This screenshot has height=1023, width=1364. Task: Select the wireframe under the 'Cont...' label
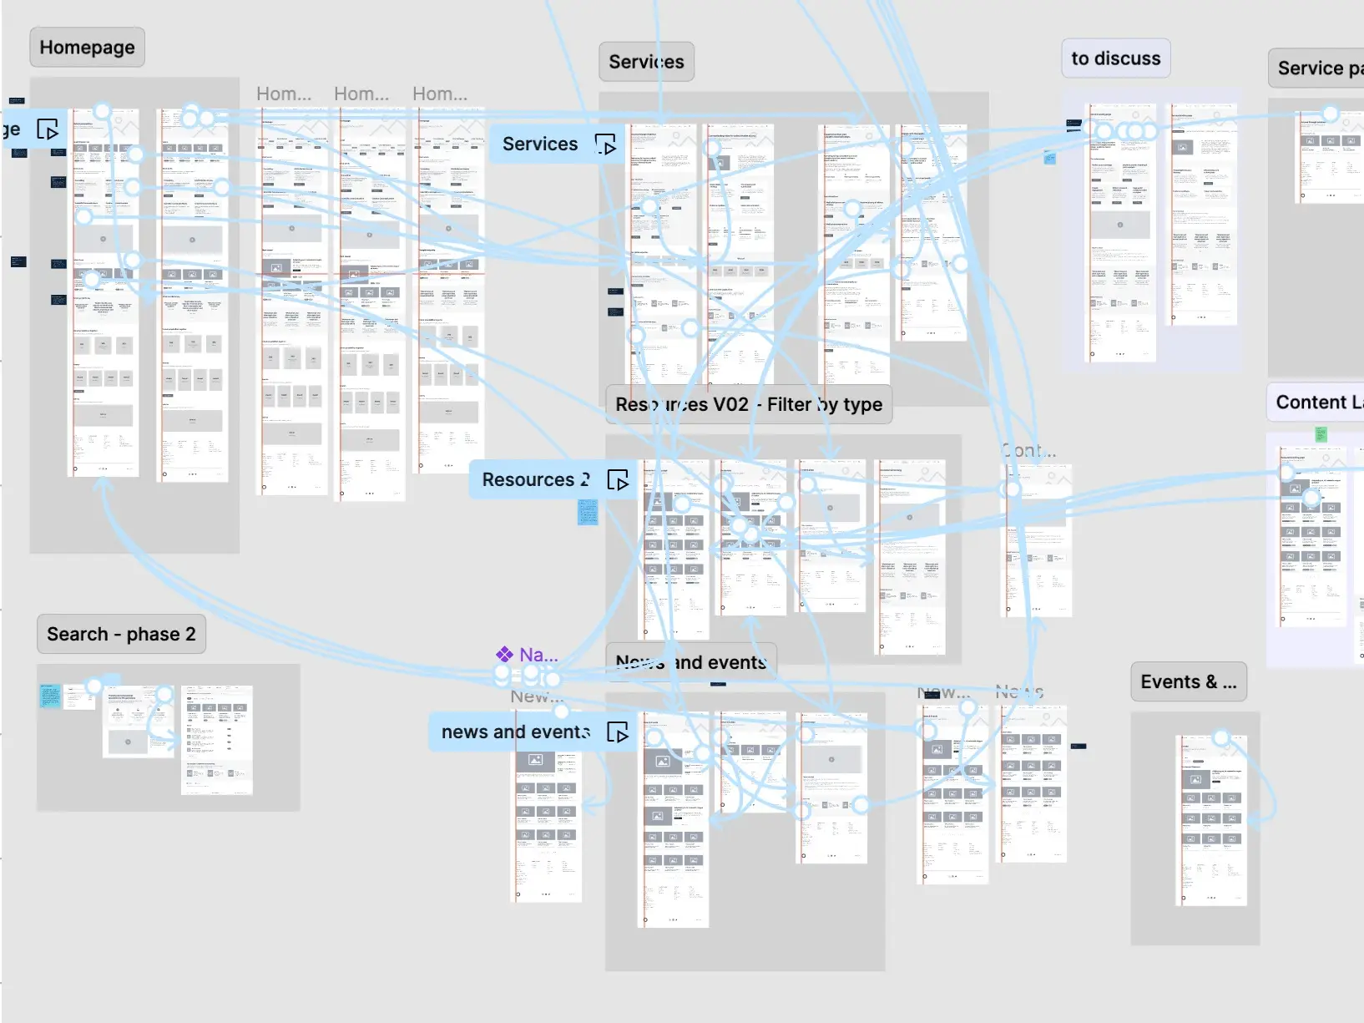(1036, 541)
